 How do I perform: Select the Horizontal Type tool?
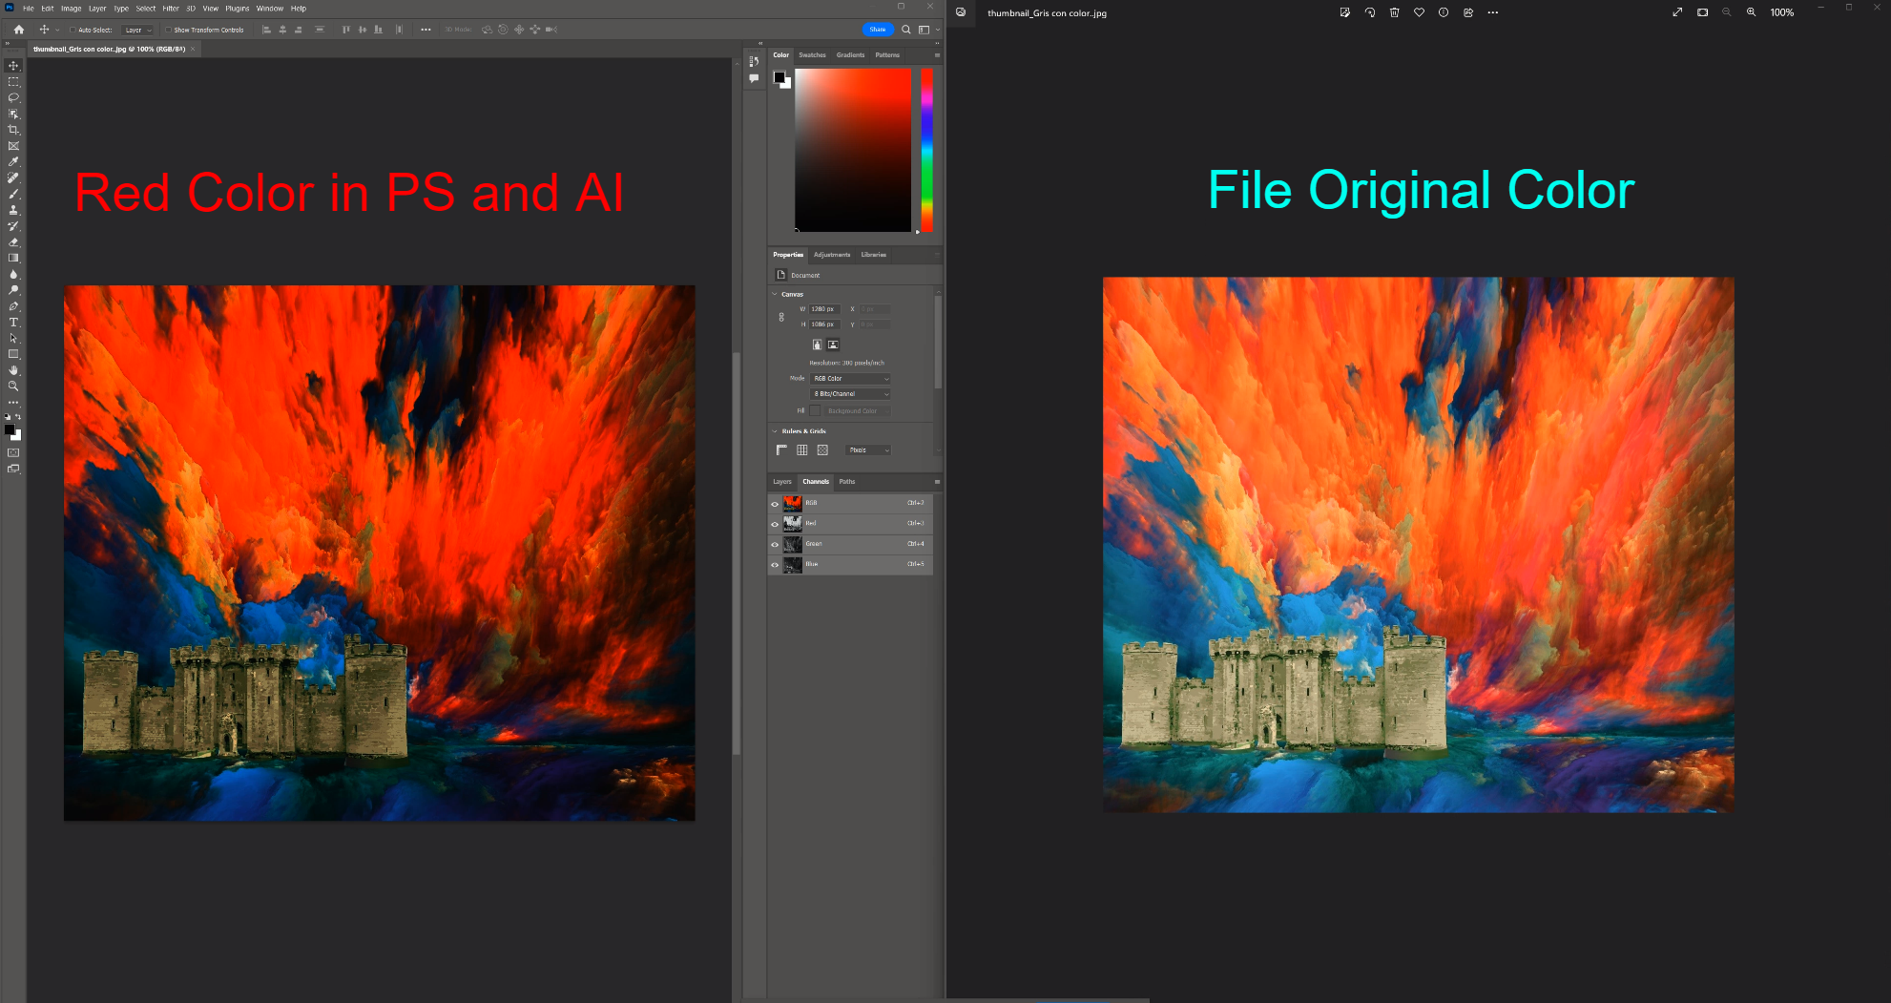[x=13, y=322]
